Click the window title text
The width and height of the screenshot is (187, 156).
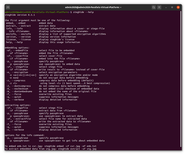pos(93,7)
